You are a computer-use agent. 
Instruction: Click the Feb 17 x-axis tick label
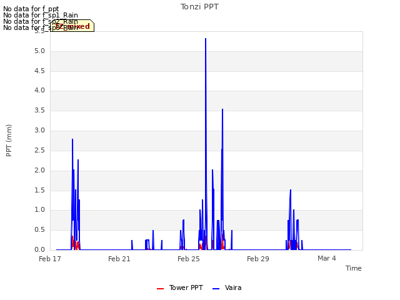pos(50,259)
